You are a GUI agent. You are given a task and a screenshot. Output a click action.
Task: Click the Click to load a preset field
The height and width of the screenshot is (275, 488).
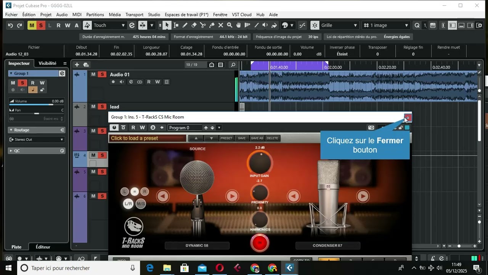coord(148,138)
